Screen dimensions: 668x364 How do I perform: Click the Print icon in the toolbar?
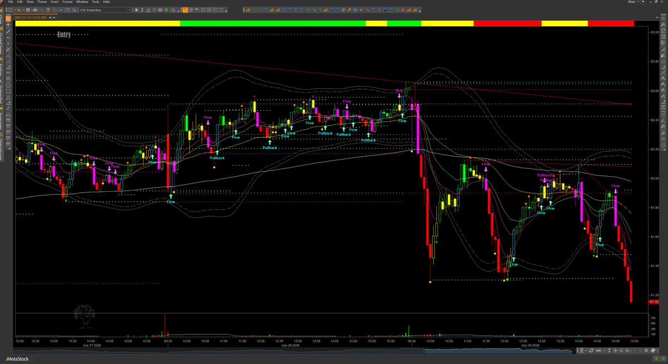pos(35,10)
